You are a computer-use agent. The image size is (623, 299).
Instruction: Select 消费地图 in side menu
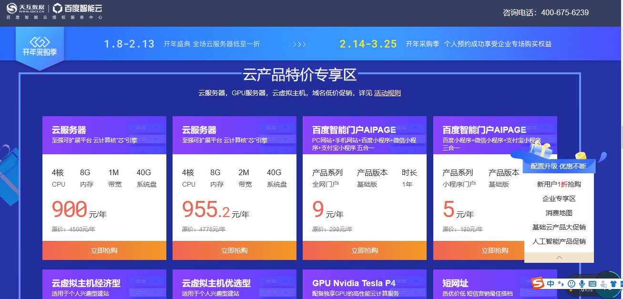[559, 213]
